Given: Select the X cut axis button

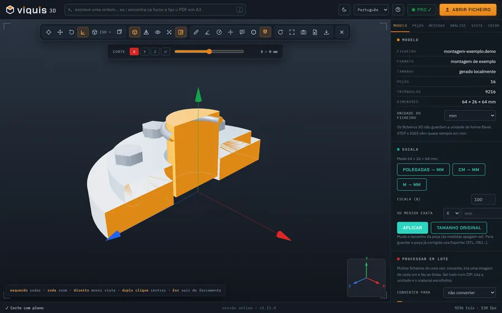Looking at the screenshot, I should [x=134, y=51].
